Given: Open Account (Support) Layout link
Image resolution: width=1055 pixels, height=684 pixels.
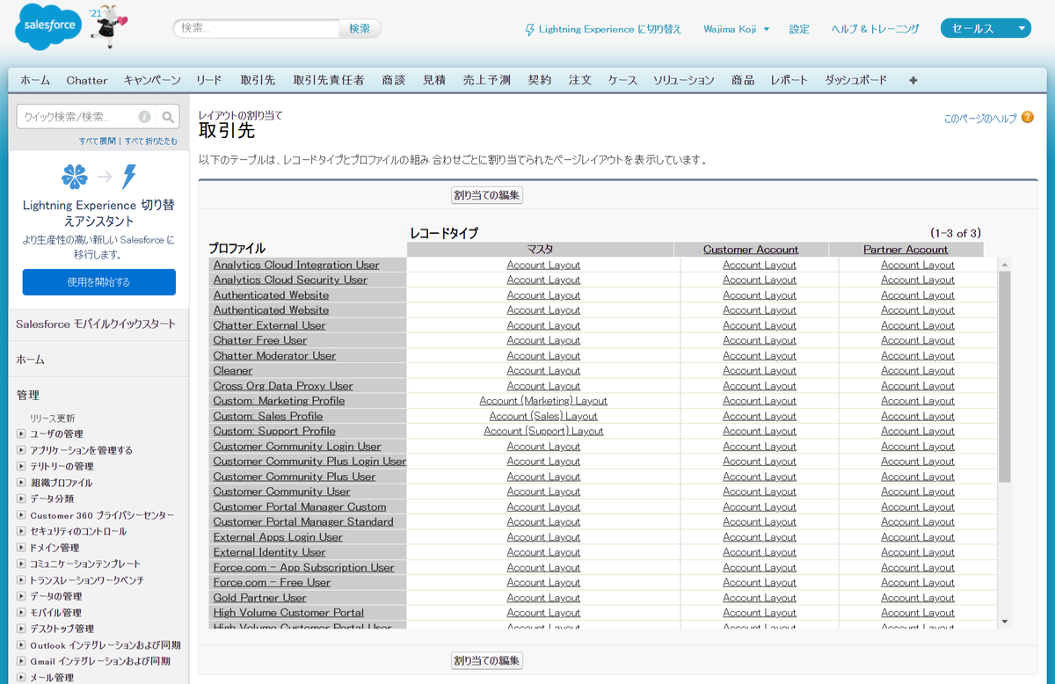Looking at the screenshot, I should tap(543, 431).
